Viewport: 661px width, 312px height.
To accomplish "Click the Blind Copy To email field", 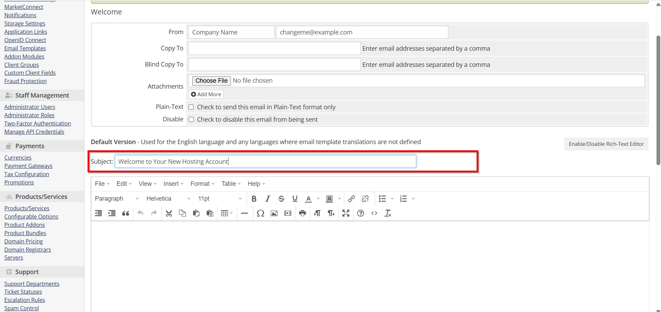I will point(274,64).
